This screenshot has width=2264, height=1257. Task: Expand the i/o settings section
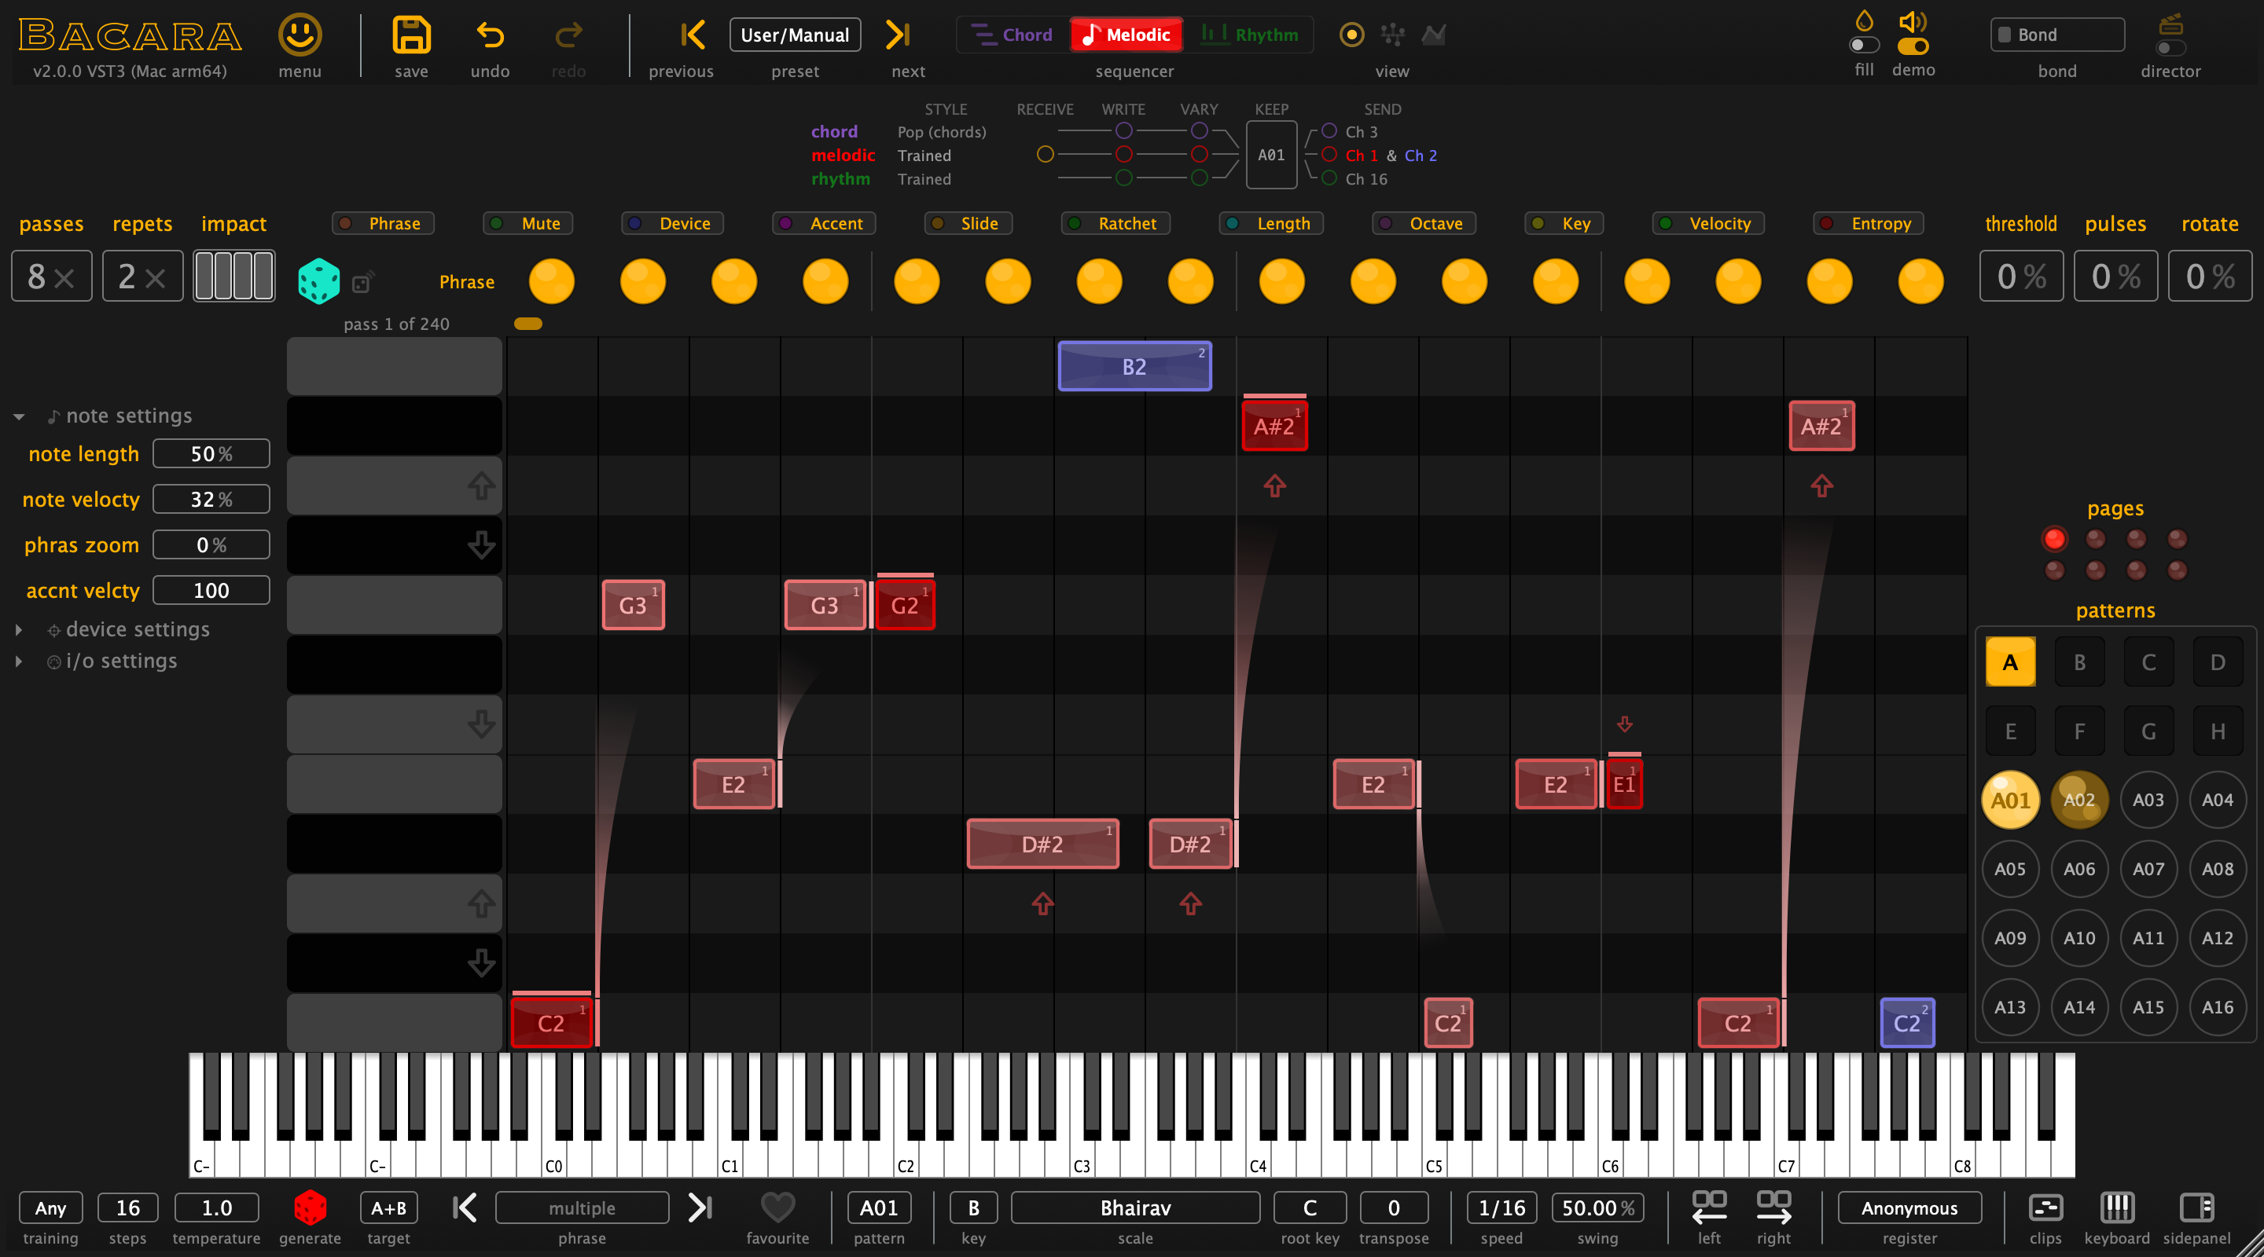point(20,661)
